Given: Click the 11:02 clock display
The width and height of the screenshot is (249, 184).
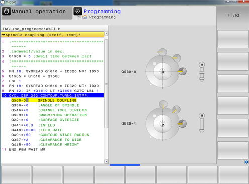Looking at the screenshot, I should click(233, 16).
